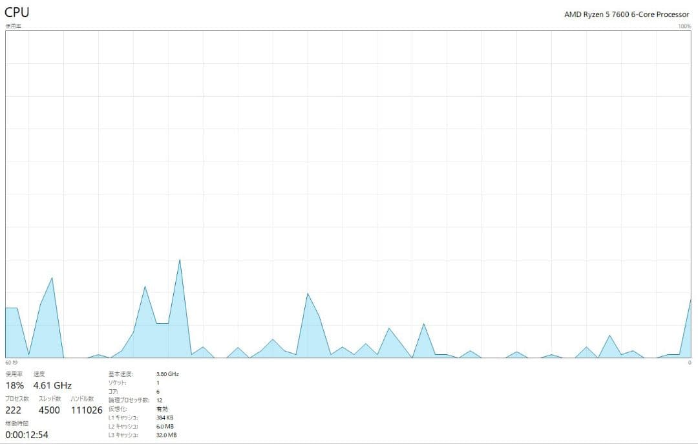Click the 稼働時間 uptime label
The image size is (698, 444).
point(16,423)
